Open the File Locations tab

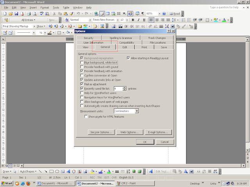point(157,42)
